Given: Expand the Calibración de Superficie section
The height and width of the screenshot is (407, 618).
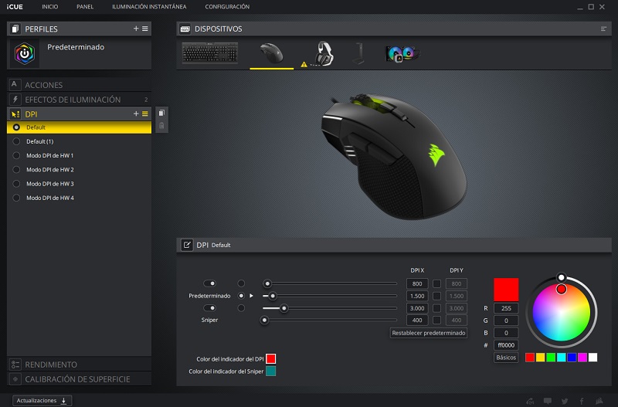Looking at the screenshot, I should click(x=77, y=379).
